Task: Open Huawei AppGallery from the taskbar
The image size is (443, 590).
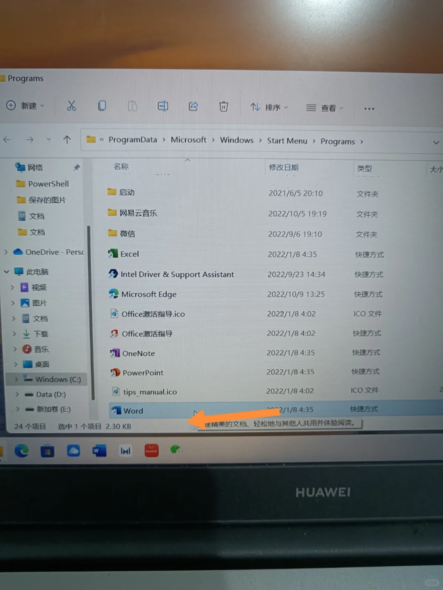Action: [x=151, y=450]
